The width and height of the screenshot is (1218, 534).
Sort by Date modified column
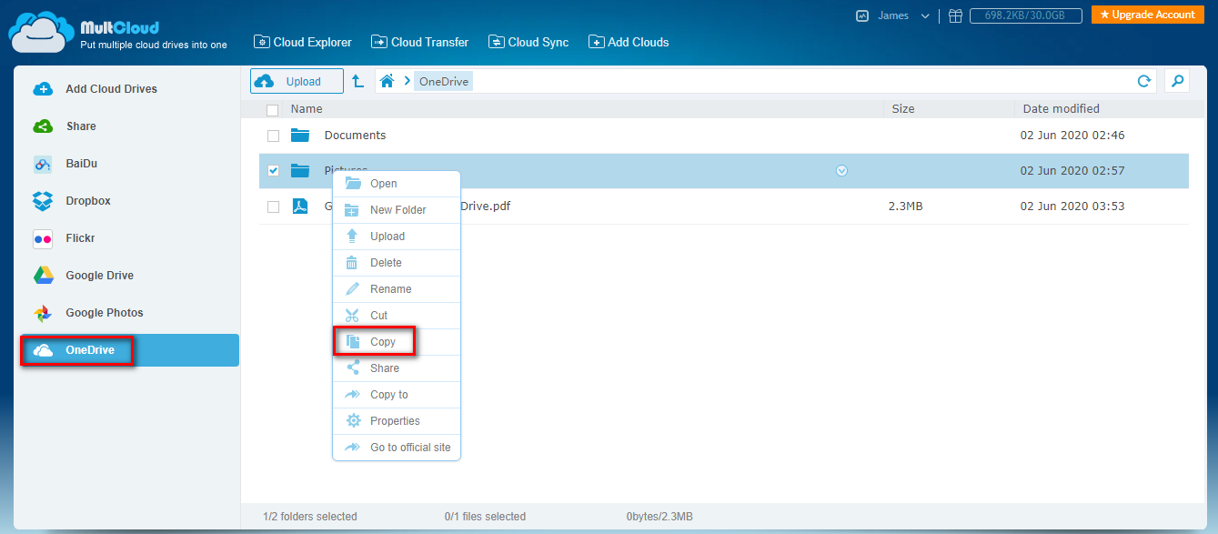tap(1061, 109)
